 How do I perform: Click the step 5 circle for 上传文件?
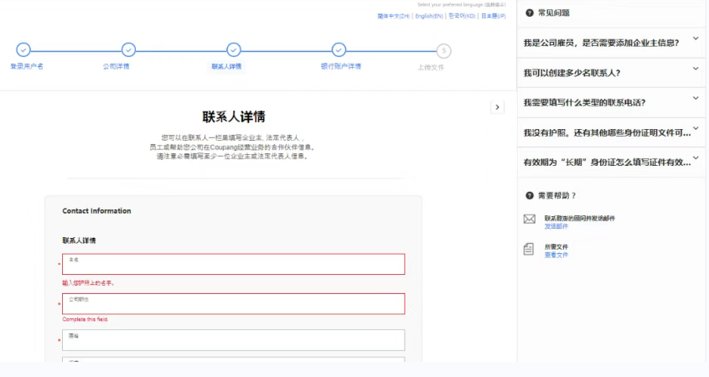point(443,50)
